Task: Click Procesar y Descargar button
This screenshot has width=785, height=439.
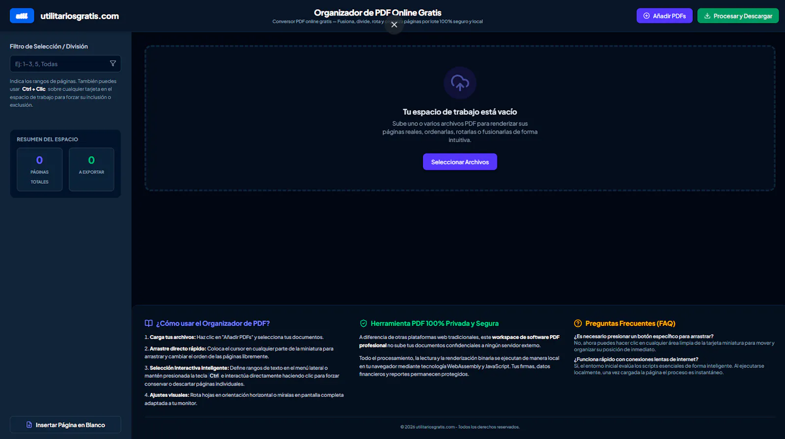Action: tap(738, 16)
